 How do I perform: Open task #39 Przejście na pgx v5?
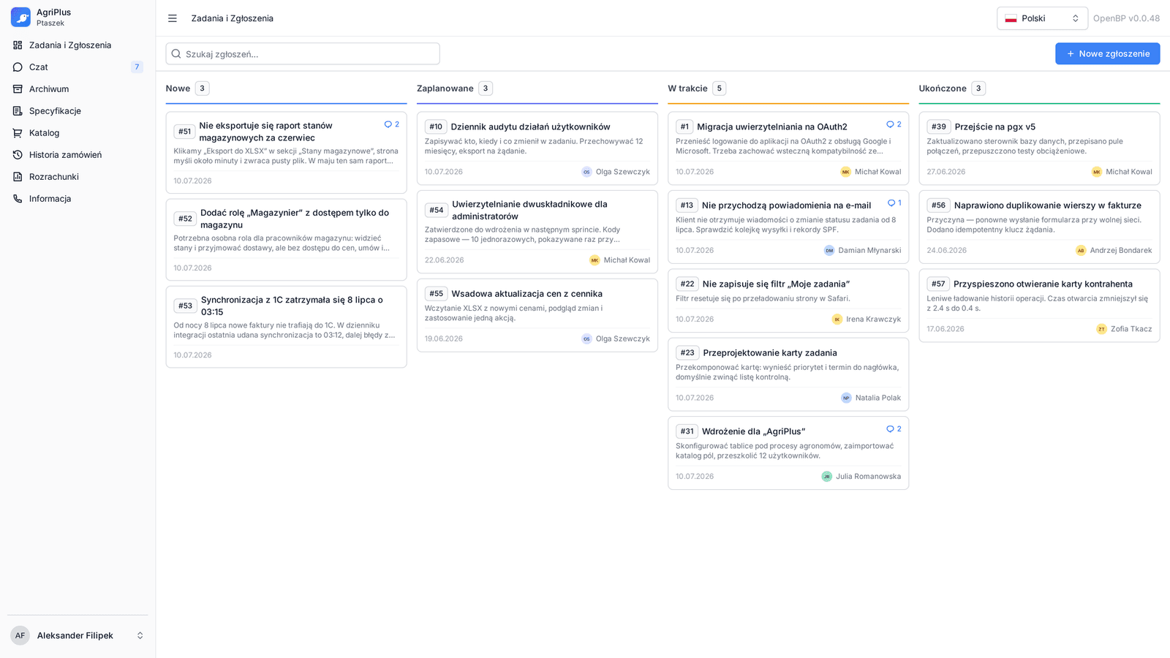pyautogui.click(x=1039, y=148)
